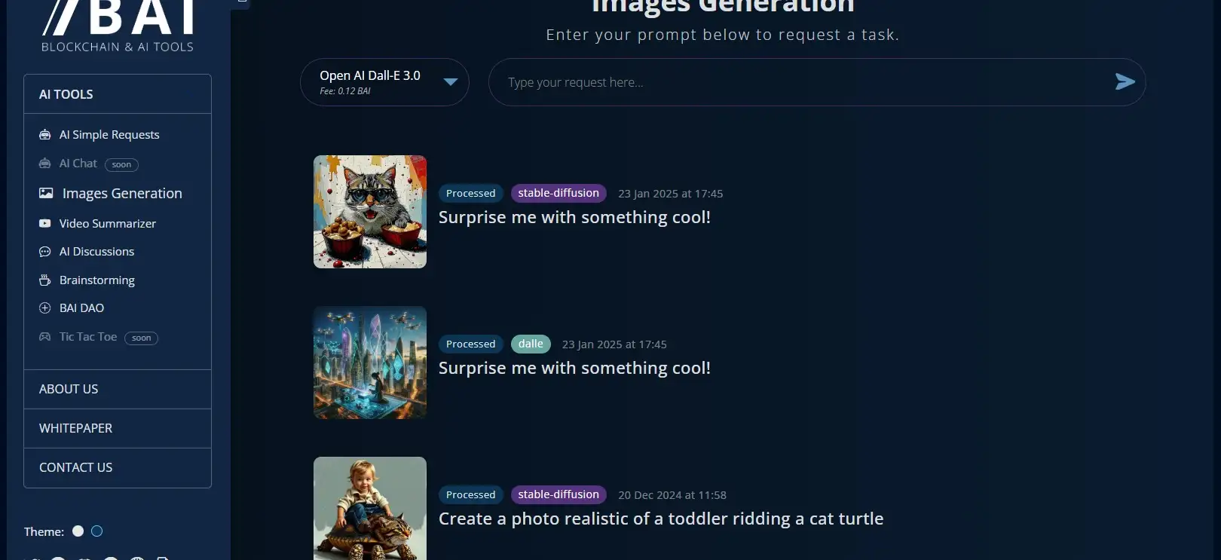Click the dalle model tag
Image resolution: width=1221 pixels, height=560 pixels.
pyautogui.click(x=531, y=344)
